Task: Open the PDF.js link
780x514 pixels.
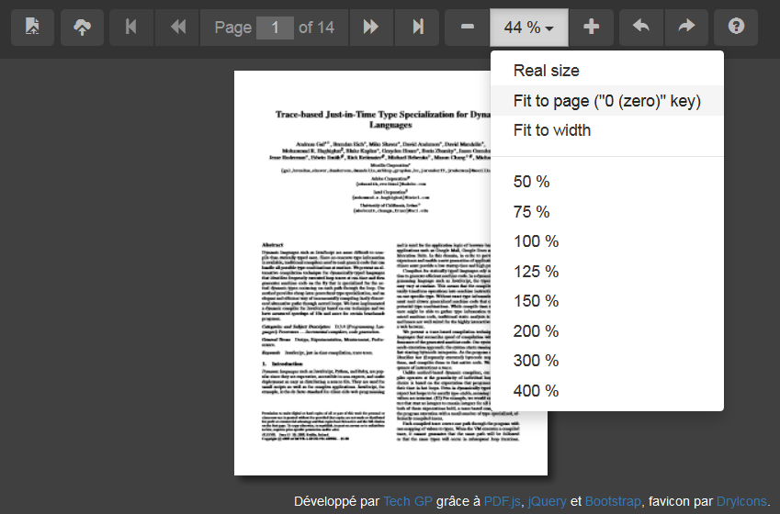Action: (x=503, y=501)
